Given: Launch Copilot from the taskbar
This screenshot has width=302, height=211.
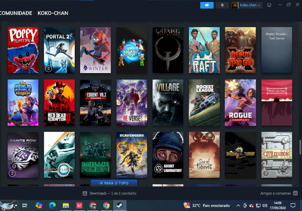Looking at the screenshot, I should coord(39,205).
